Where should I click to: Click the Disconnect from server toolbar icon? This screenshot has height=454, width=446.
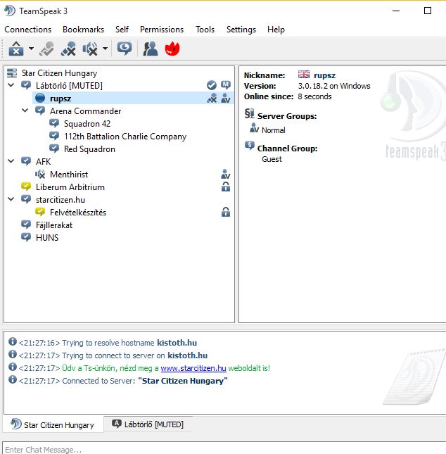[x=16, y=49]
